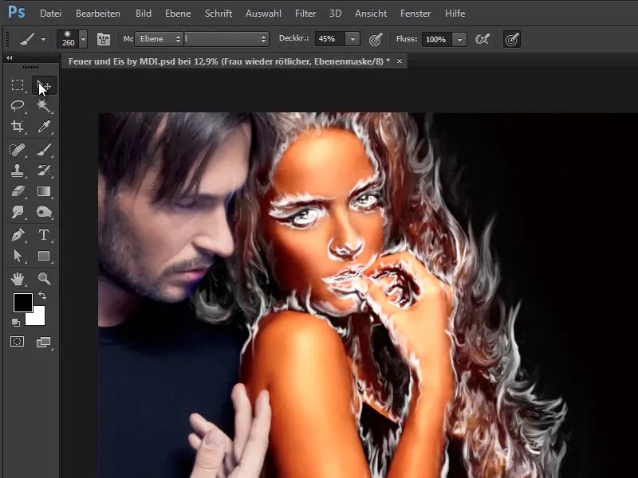
Task: Open the Fluss flow slider arrow
Action: [460, 39]
